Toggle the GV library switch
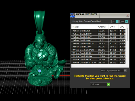This screenshot has width=135, height=101. [115, 22]
